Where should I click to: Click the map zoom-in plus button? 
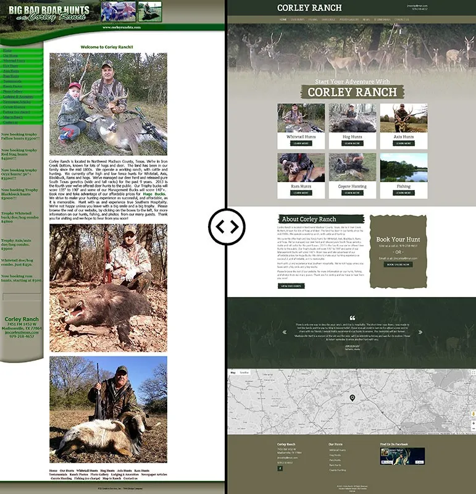473,424
